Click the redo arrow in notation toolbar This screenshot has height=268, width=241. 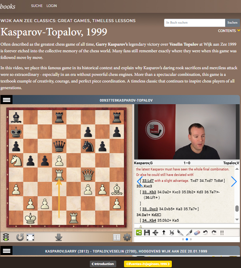(x=214, y=232)
